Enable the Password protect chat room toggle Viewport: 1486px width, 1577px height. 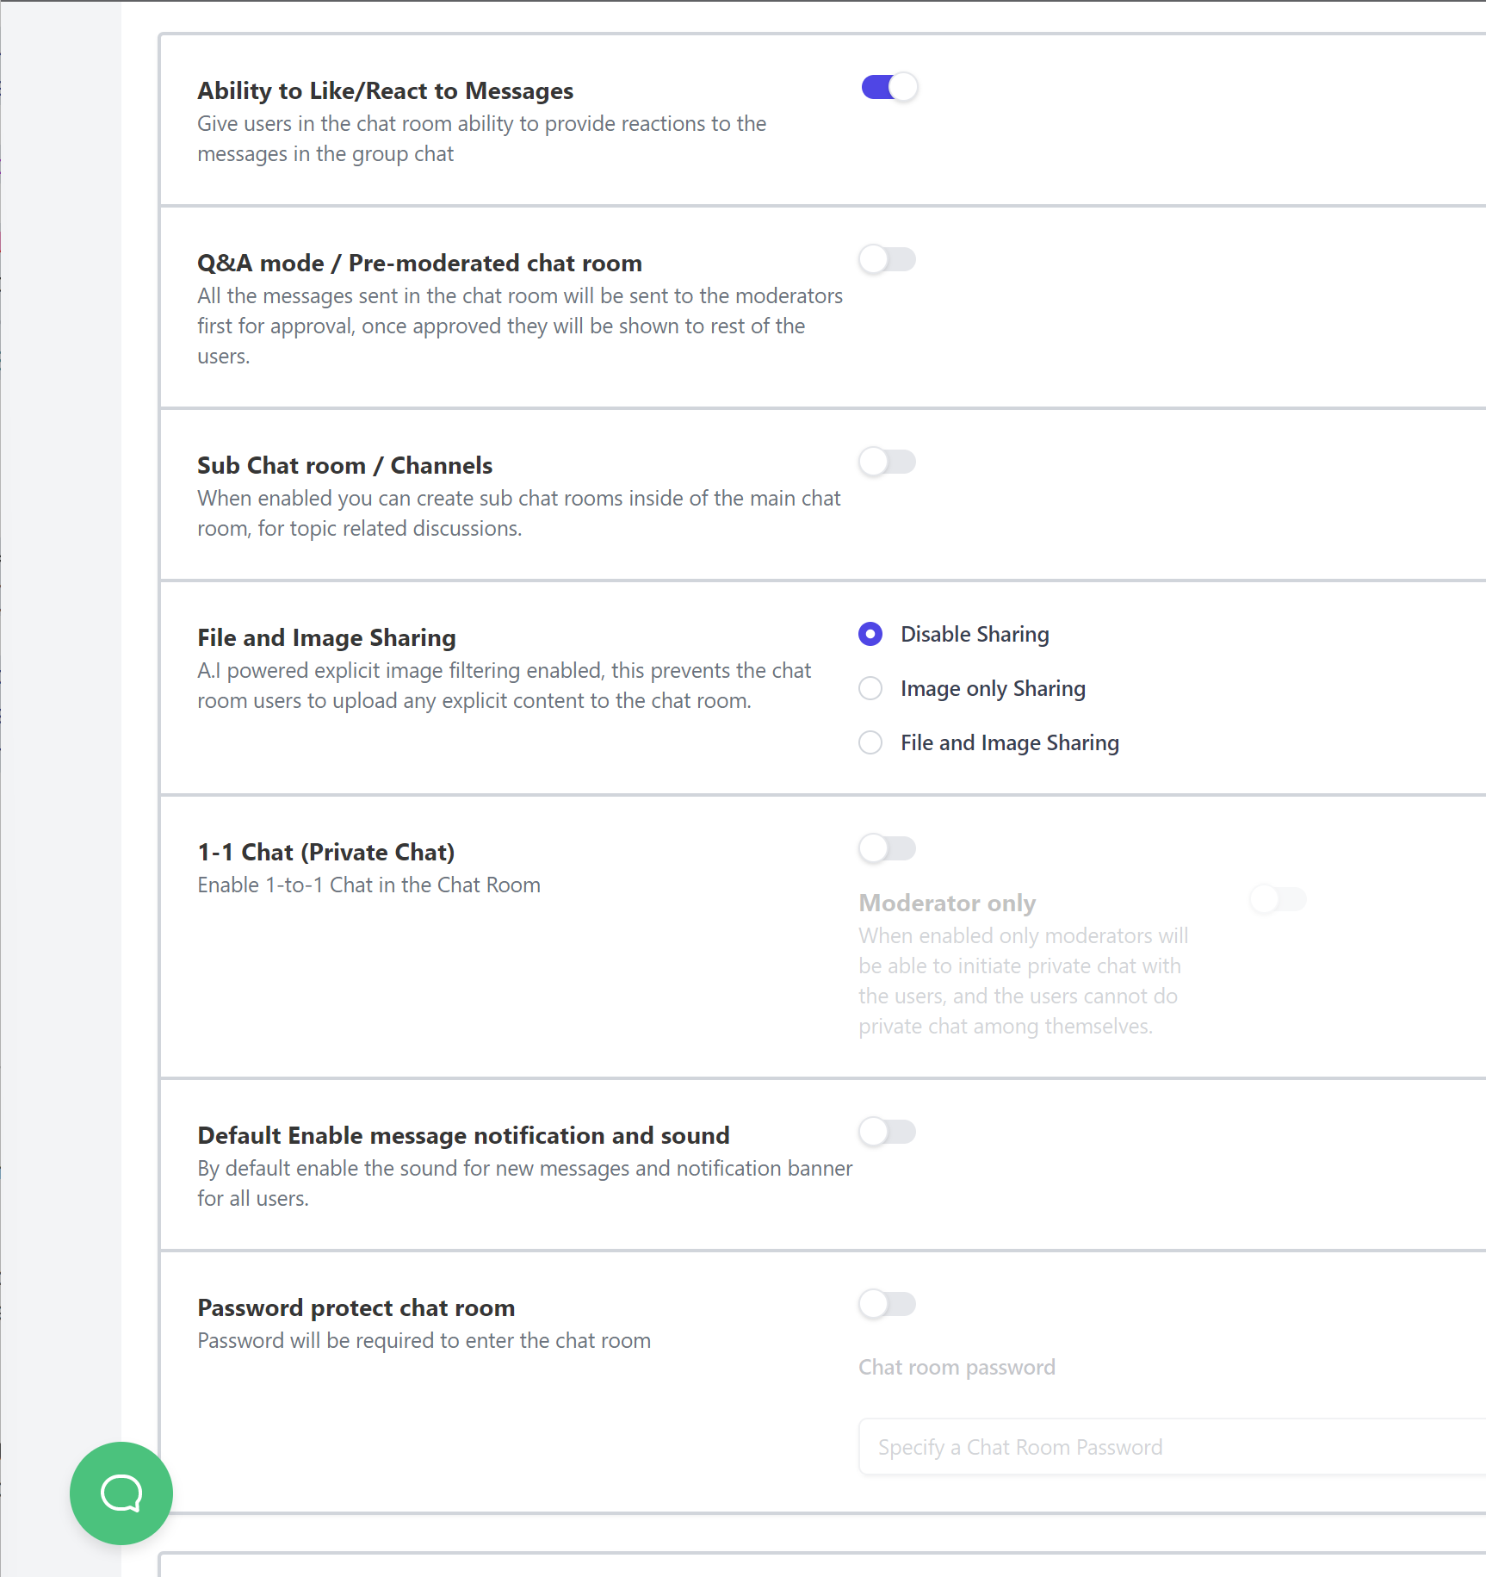point(887,1304)
